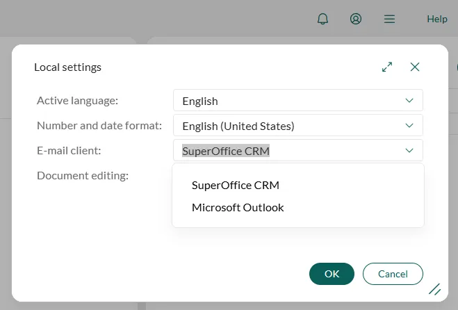Click the Document editing label
The height and width of the screenshot is (310, 458).
click(83, 175)
